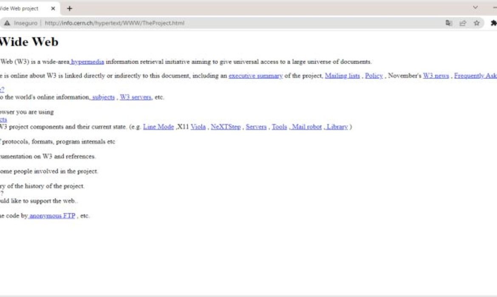497x297 pixels.
Task: Click text 'protocols, formats, program internals etc'
Action: point(58,142)
